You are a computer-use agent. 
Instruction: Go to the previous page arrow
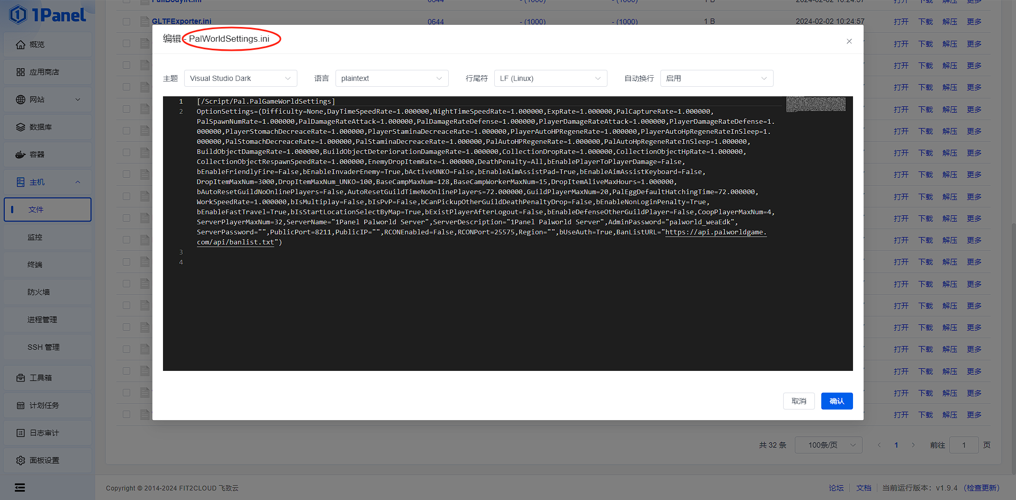pos(879,445)
